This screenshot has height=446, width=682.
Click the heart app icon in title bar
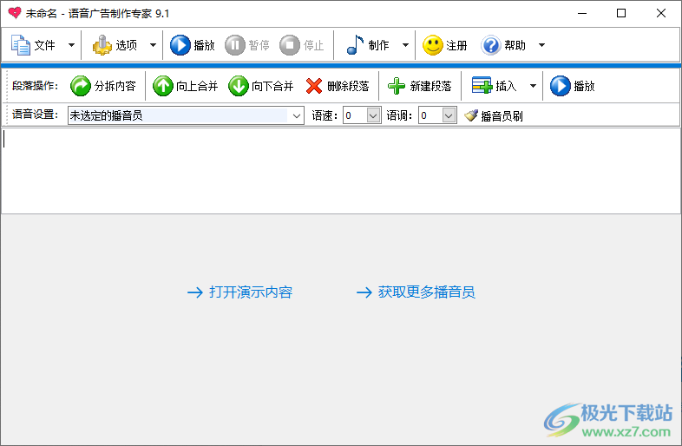15,13
